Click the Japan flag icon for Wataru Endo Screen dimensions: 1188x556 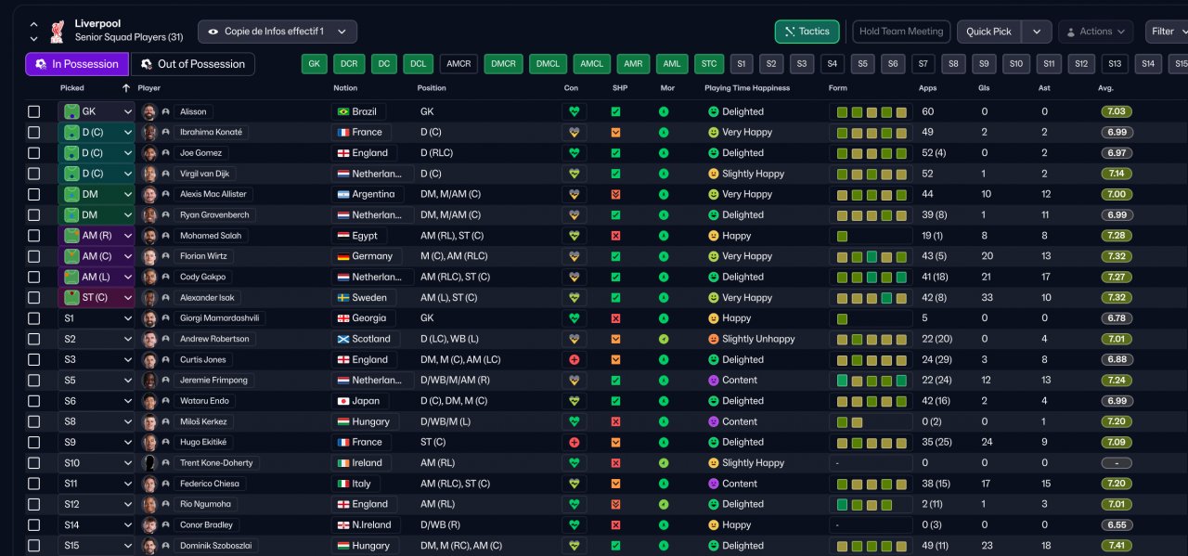(343, 401)
